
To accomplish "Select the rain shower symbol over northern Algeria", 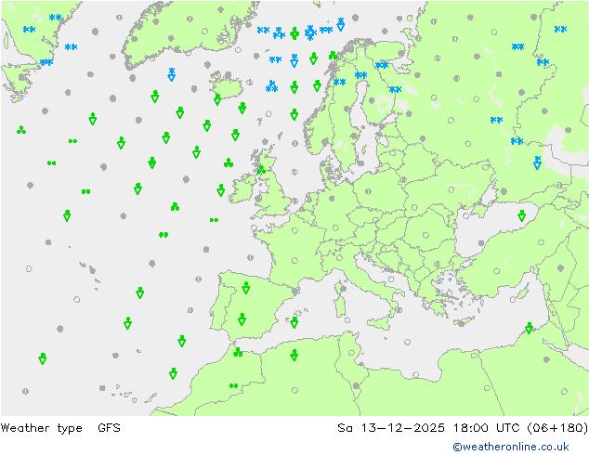I will 294,355.
